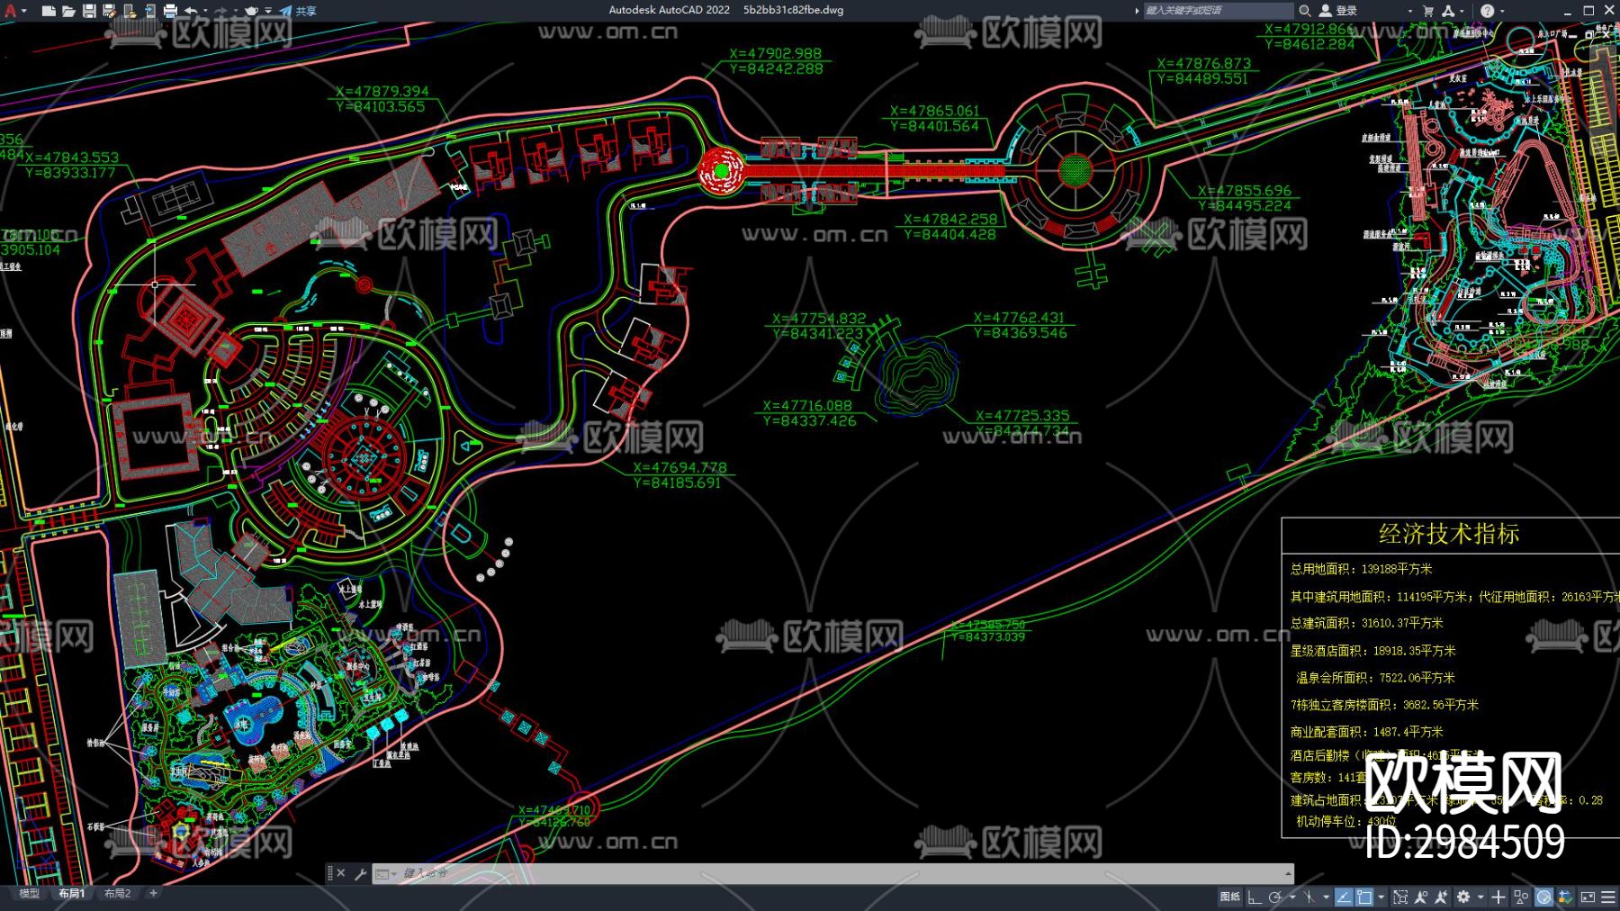Open the AutoCAD application menu
The width and height of the screenshot is (1620, 911).
pos(12,11)
